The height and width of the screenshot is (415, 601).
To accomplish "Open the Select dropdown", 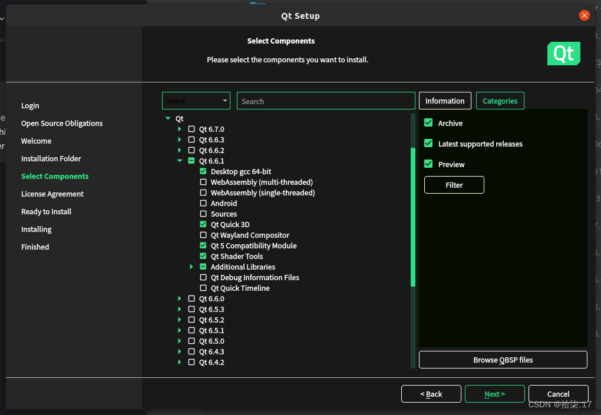I will pos(196,101).
